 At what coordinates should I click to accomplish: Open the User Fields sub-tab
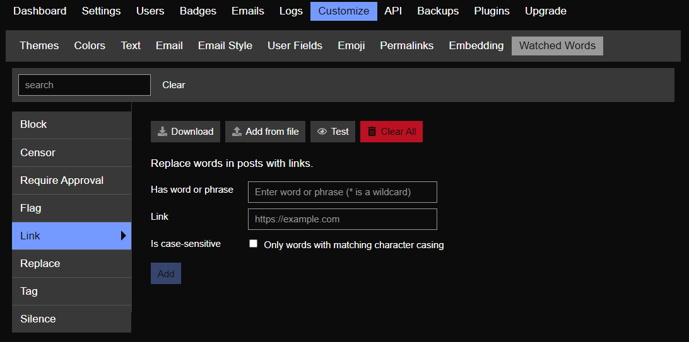pyautogui.click(x=295, y=45)
